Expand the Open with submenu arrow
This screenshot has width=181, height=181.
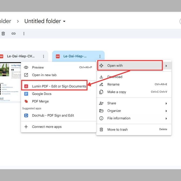coord(166,66)
